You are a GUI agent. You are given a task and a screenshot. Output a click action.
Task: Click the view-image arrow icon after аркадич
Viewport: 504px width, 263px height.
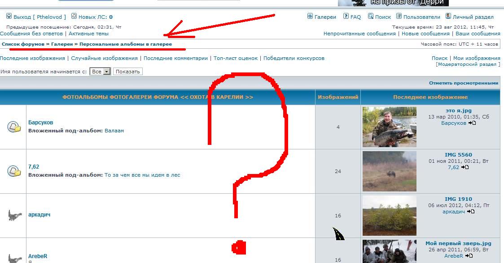471,212
